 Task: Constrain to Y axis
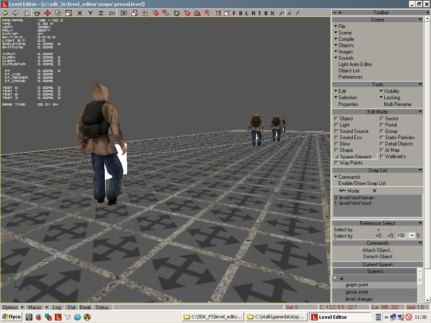(x=90, y=13)
